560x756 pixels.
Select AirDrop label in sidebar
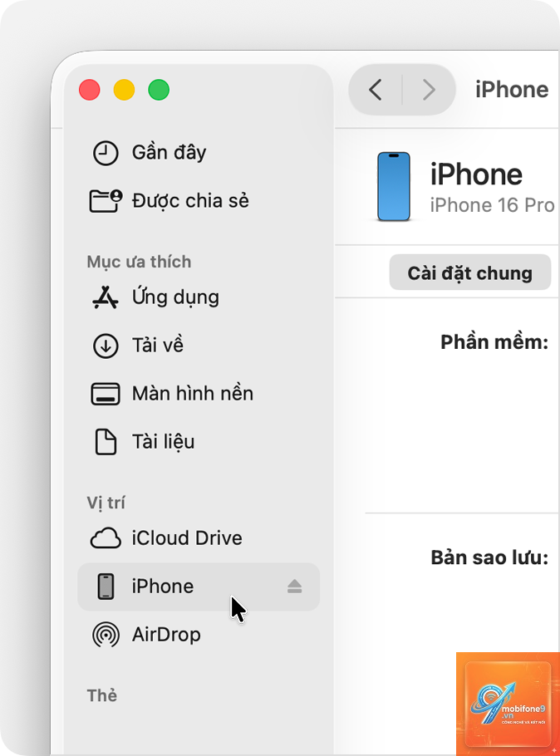(x=166, y=635)
